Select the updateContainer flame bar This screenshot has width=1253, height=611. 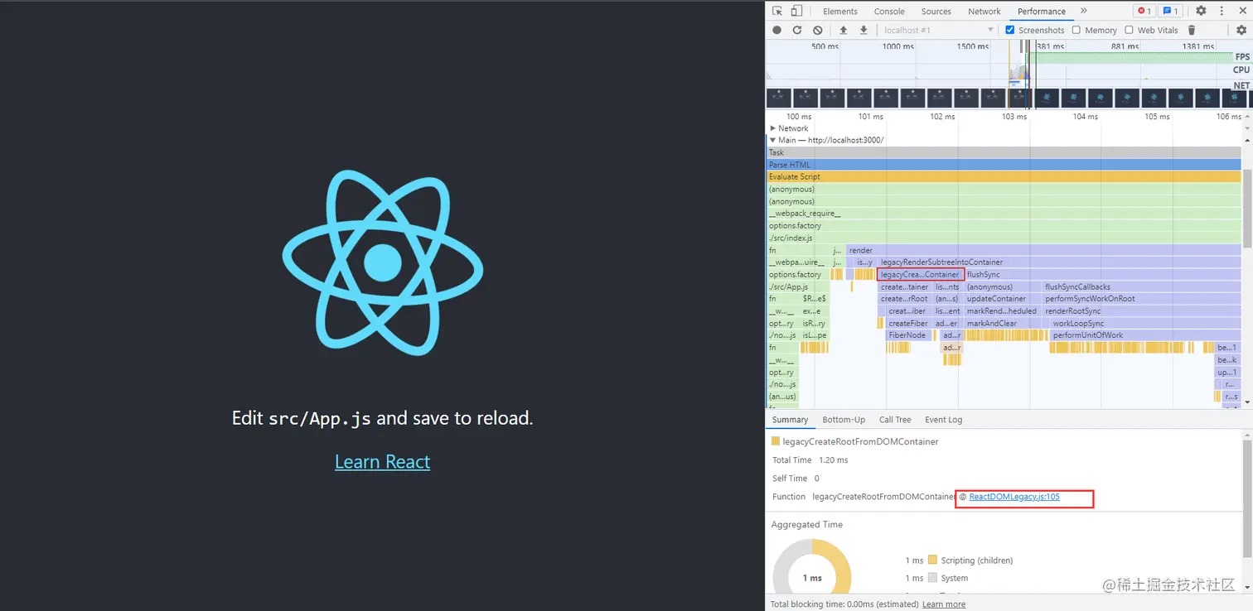pyautogui.click(x=1003, y=299)
